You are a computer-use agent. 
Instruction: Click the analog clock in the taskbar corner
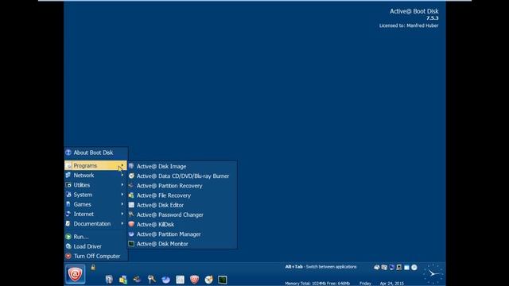pyautogui.click(x=433, y=274)
